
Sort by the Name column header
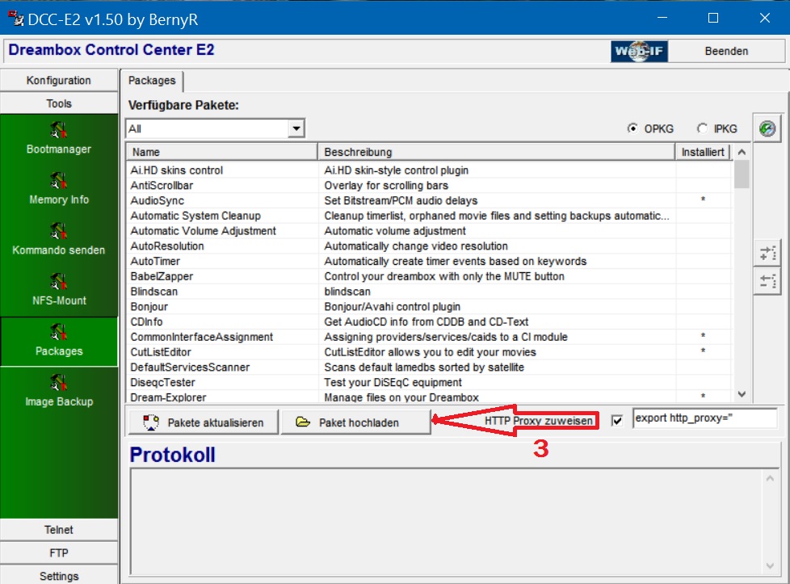point(221,152)
